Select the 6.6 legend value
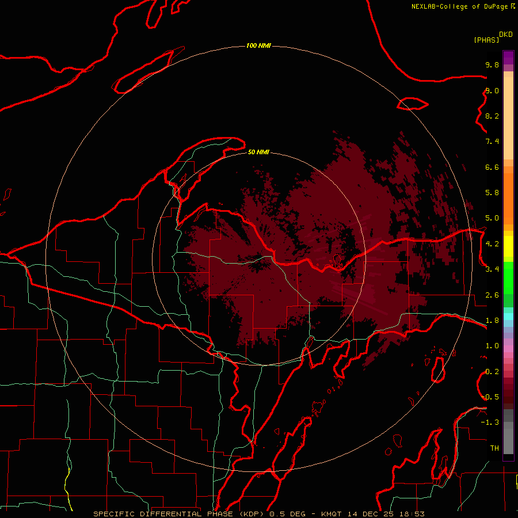The image size is (518, 518). pos(492,167)
